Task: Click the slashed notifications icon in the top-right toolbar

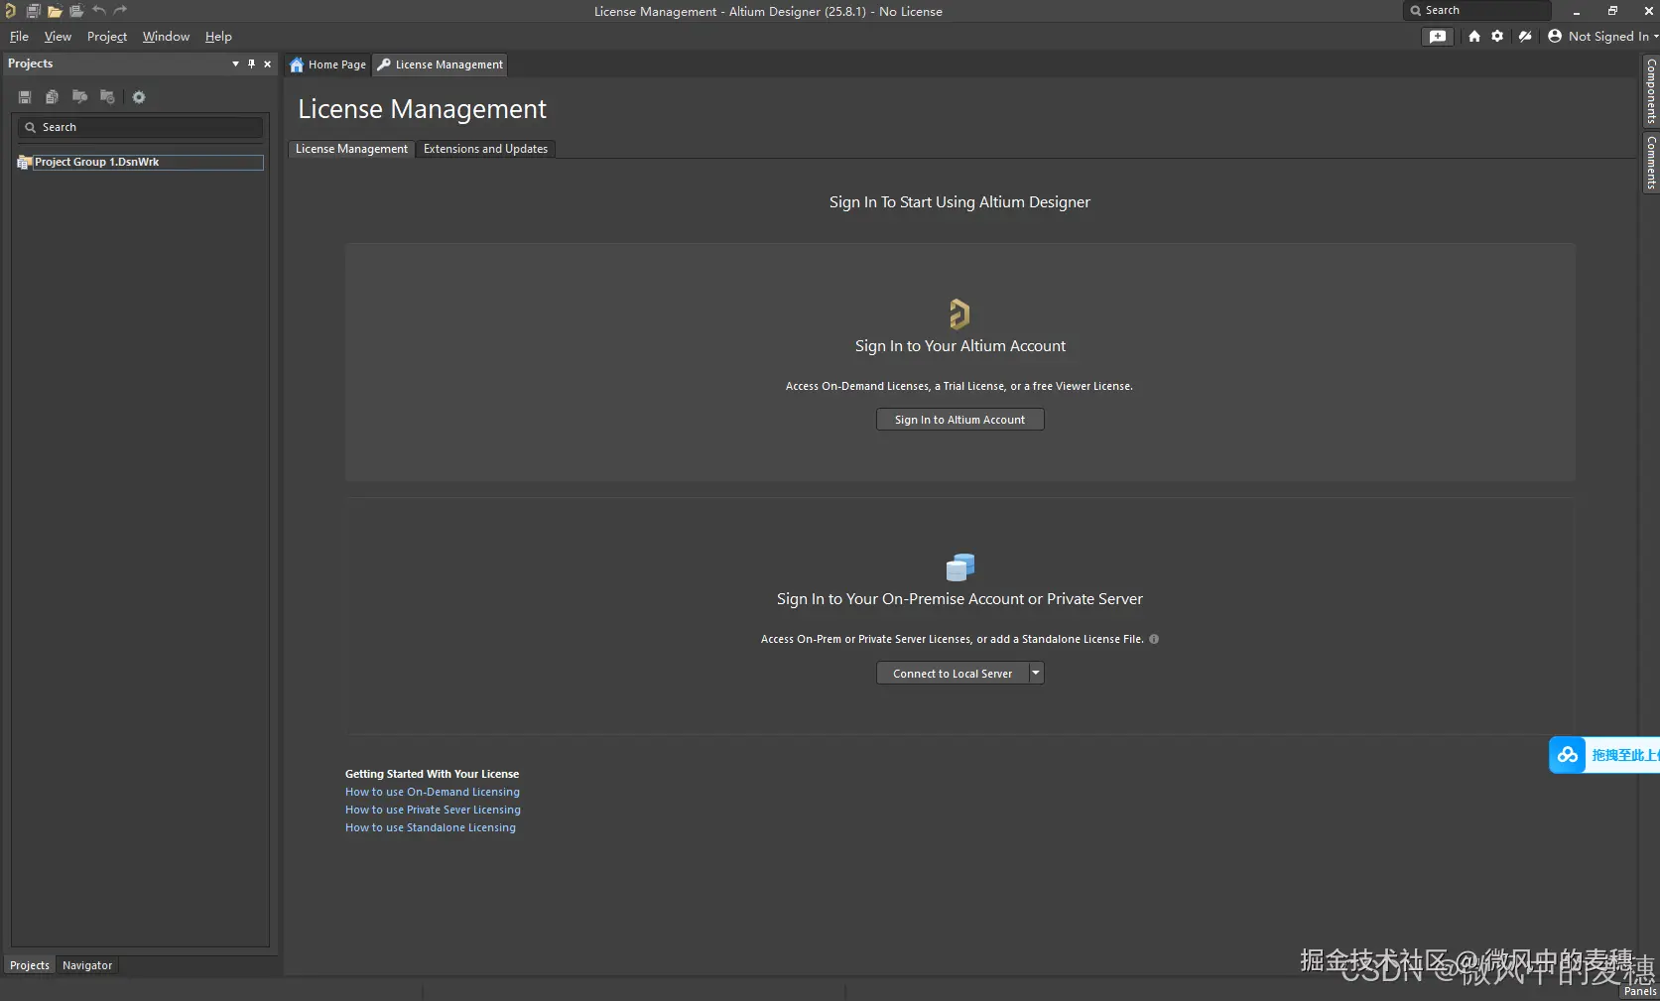Action: tap(1525, 37)
